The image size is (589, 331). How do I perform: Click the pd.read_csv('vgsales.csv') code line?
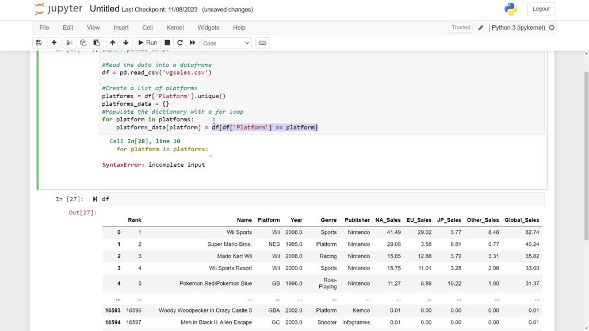(x=156, y=73)
